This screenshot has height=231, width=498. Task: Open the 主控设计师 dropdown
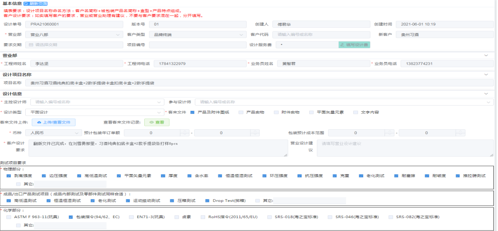point(97,102)
